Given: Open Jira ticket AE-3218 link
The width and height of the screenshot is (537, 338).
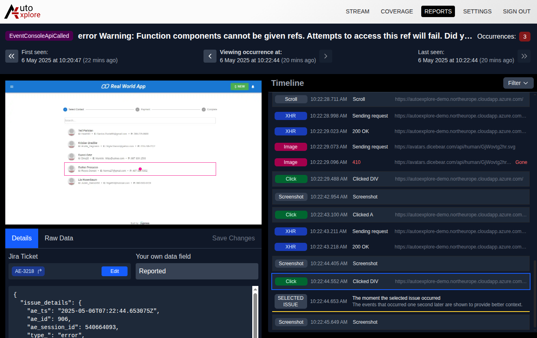Looking at the screenshot, I should coord(28,271).
